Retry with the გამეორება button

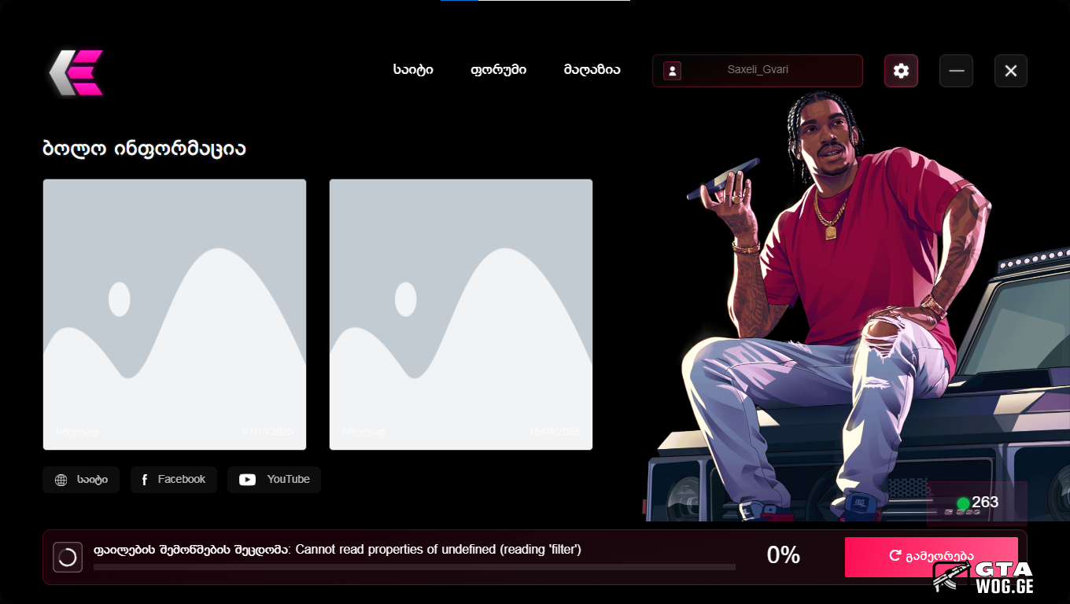932,557
